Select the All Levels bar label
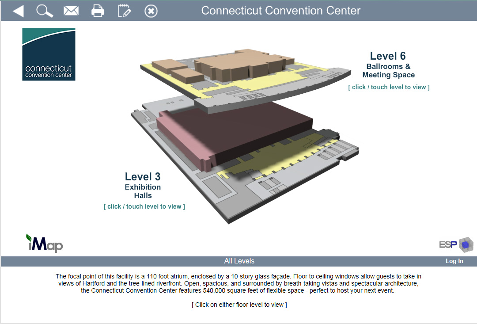This screenshot has height=324, width=477. (239, 261)
